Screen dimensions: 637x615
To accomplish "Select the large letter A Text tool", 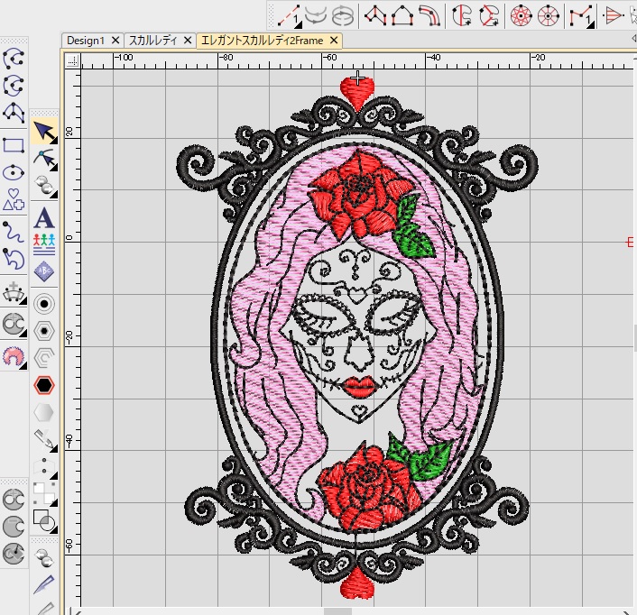I will click(44, 218).
